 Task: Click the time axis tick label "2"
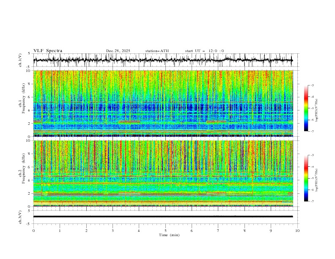coord(86,231)
